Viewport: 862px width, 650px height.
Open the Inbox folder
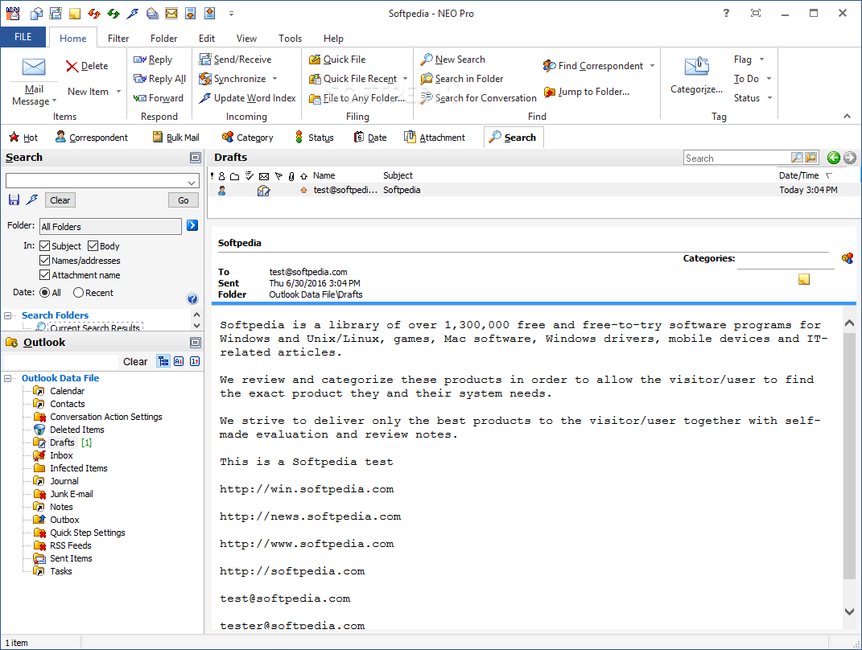(61, 455)
